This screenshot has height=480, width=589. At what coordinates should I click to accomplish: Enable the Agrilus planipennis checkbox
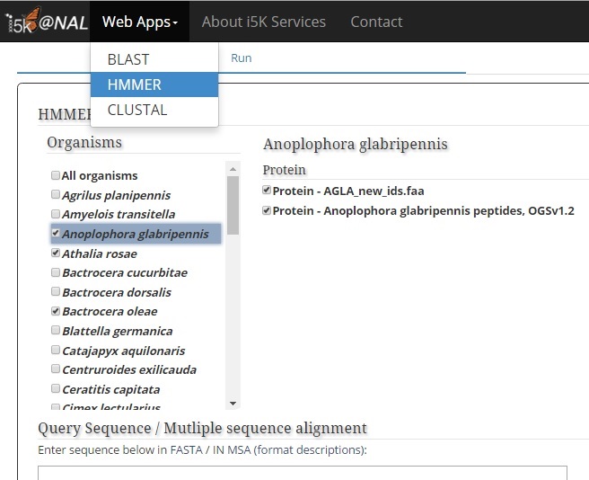pyautogui.click(x=56, y=195)
